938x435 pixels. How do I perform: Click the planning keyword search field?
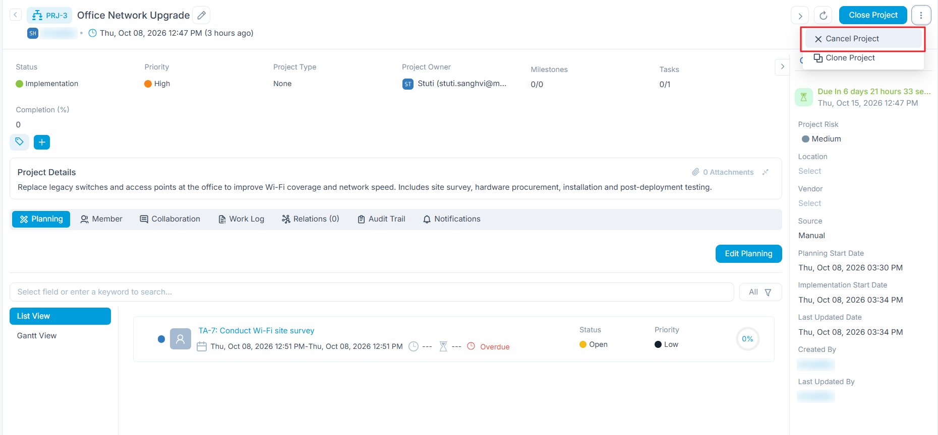(x=372, y=292)
